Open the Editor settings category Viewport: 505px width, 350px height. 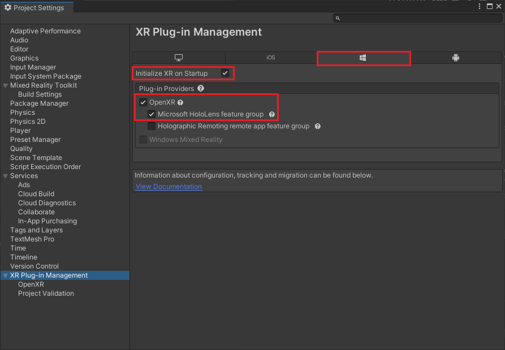tap(19, 49)
